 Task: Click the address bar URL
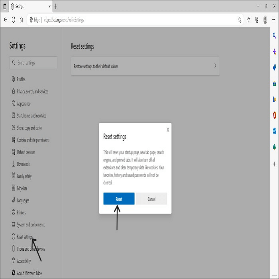[64, 20]
